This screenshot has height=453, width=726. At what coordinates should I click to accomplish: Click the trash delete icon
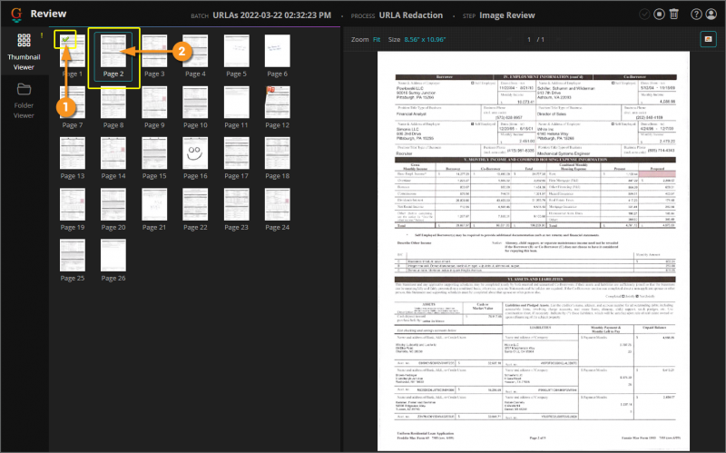tap(674, 15)
